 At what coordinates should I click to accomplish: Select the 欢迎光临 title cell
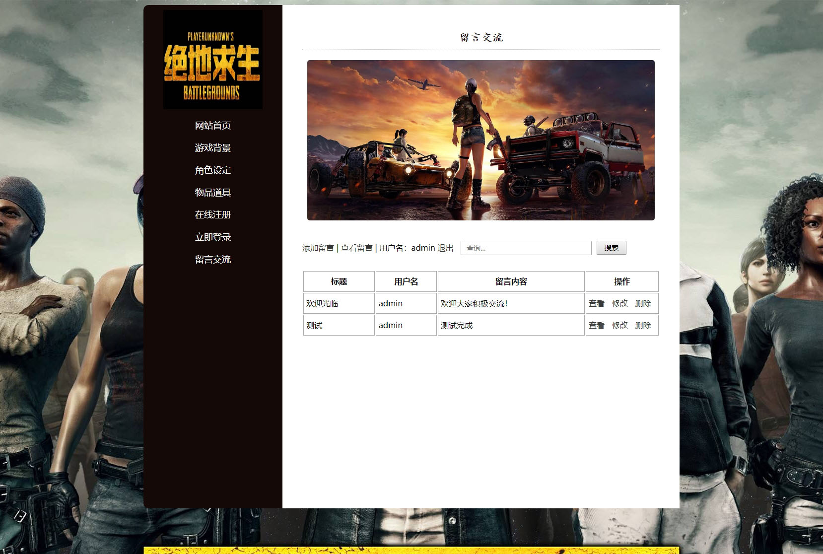click(339, 303)
